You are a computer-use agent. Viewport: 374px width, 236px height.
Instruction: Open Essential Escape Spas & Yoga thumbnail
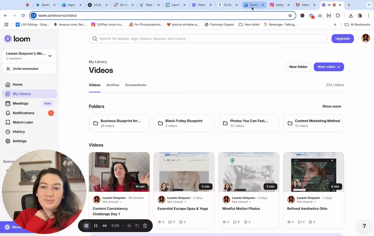(x=184, y=172)
